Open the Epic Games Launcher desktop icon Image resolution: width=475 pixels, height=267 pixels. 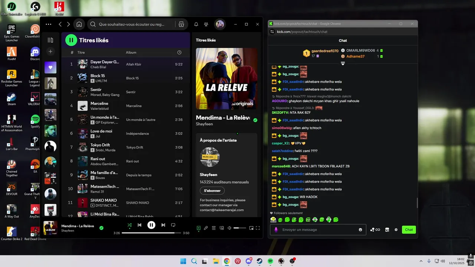(12, 33)
